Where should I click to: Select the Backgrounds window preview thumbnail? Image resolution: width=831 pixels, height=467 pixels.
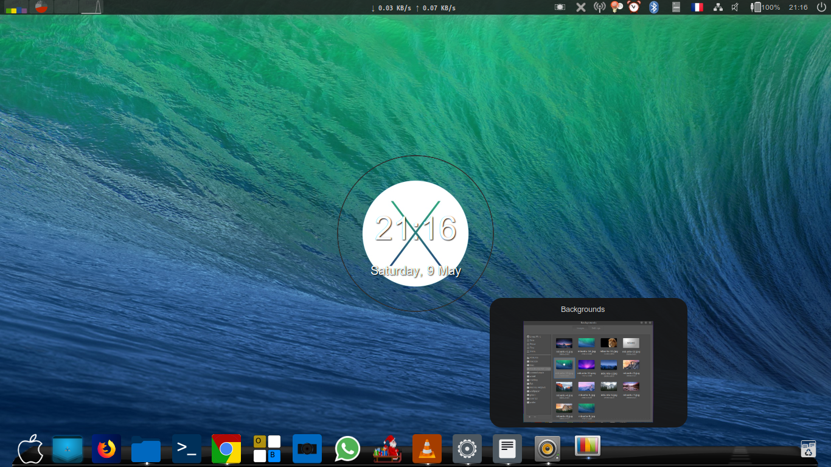tap(588, 372)
